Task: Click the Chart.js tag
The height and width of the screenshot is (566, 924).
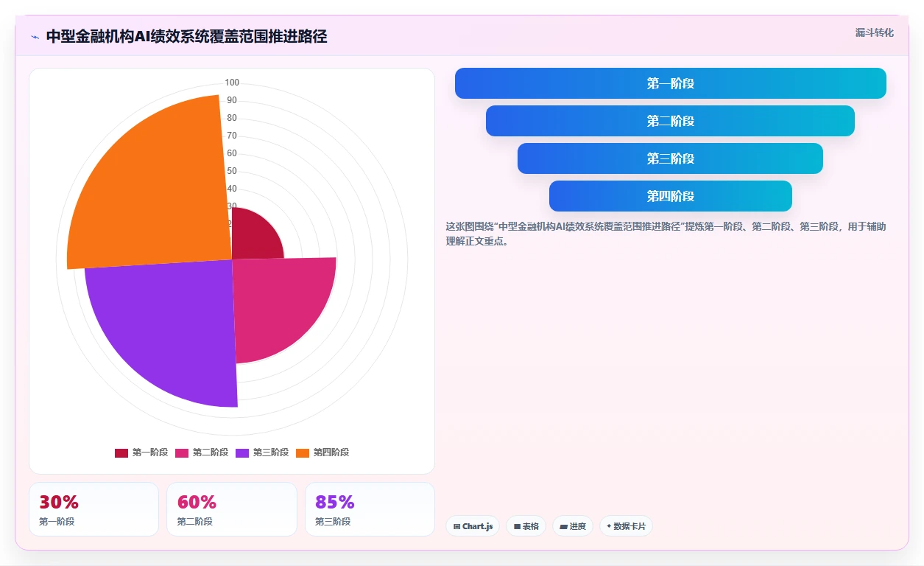Action: [473, 526]
